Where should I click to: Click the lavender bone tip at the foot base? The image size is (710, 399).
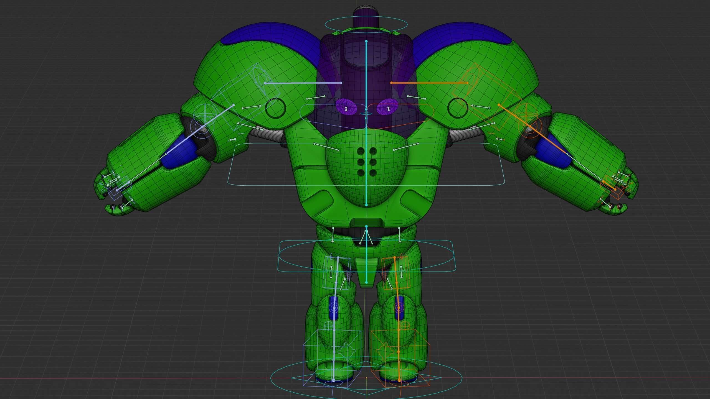[x=334, y=381]
